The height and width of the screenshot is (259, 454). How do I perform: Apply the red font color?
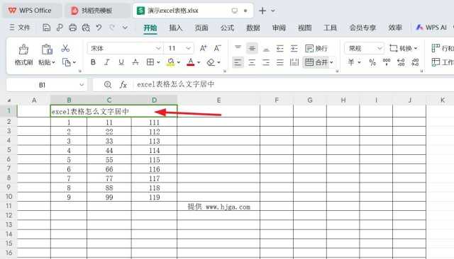(191, 62)
